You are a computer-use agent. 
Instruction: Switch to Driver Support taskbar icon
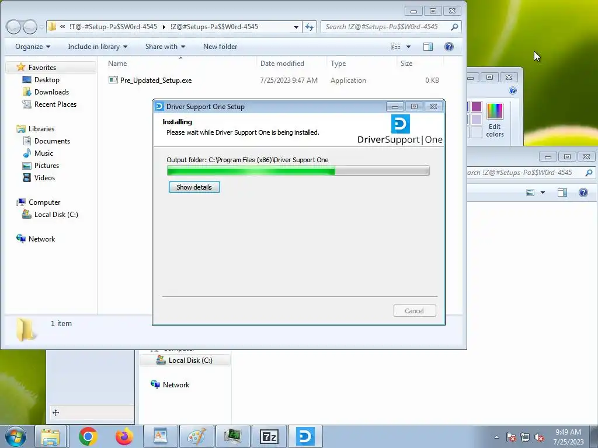tap(305, 436)
